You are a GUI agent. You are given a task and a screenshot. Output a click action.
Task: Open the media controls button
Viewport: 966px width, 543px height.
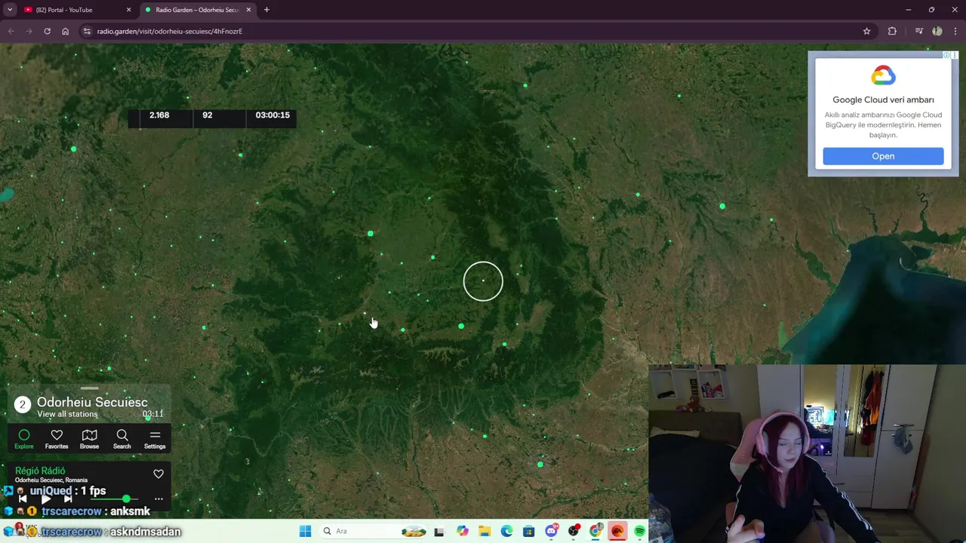coord(918,31)
